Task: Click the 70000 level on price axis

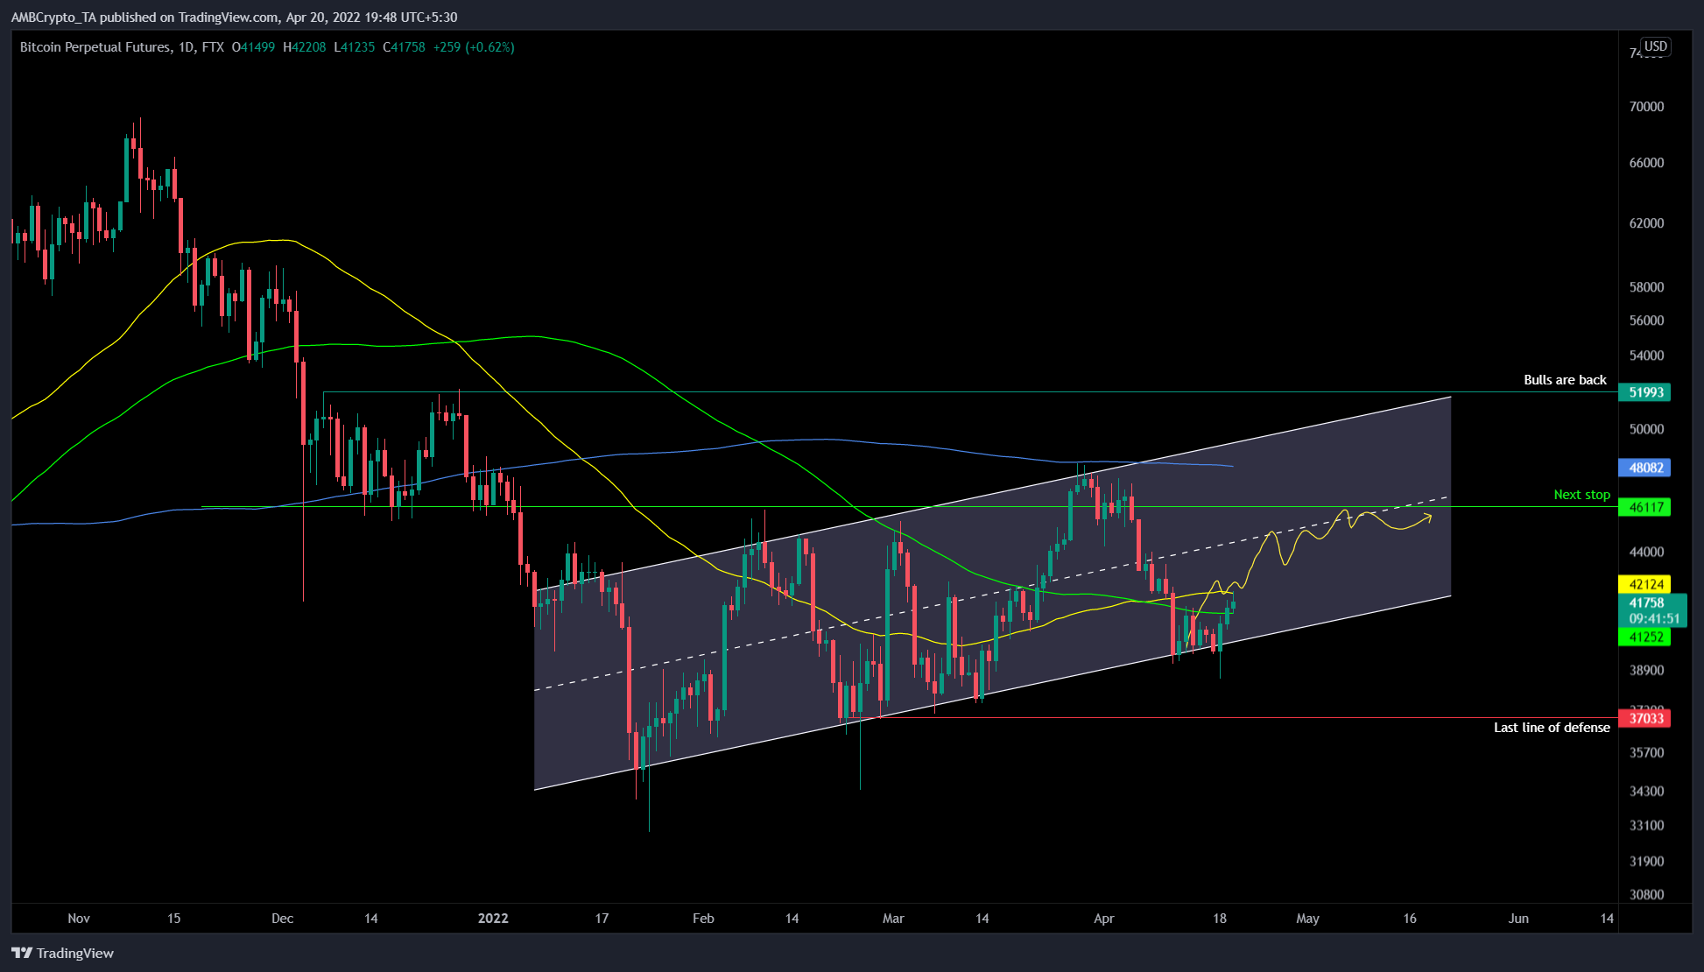Action: point(1645,107)
